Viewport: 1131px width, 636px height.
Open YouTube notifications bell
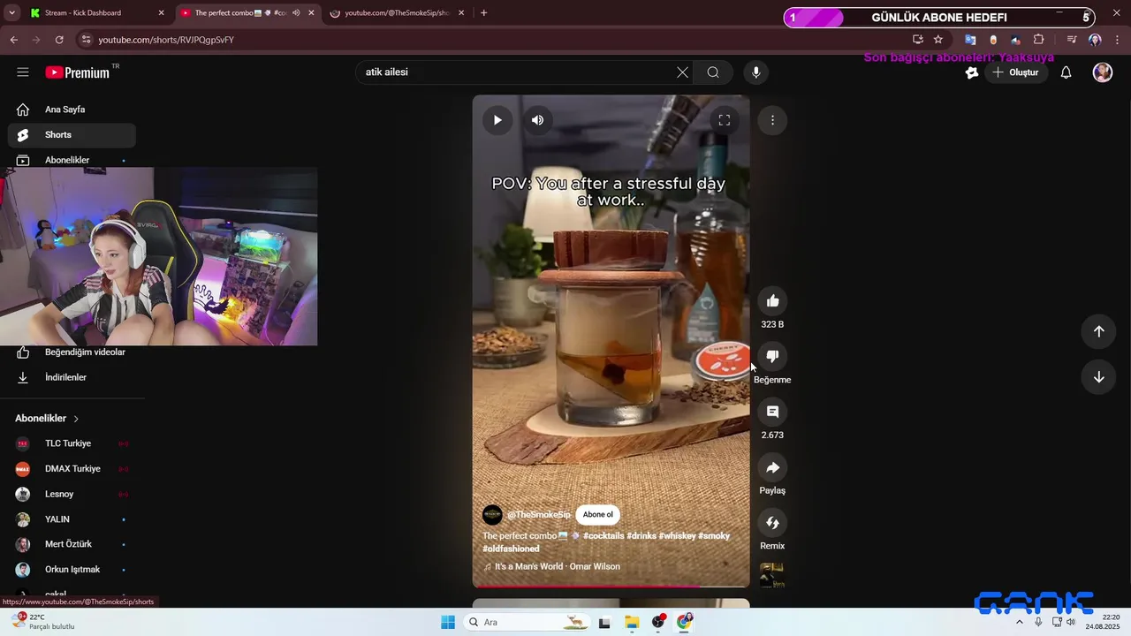tap(1066, 72)
